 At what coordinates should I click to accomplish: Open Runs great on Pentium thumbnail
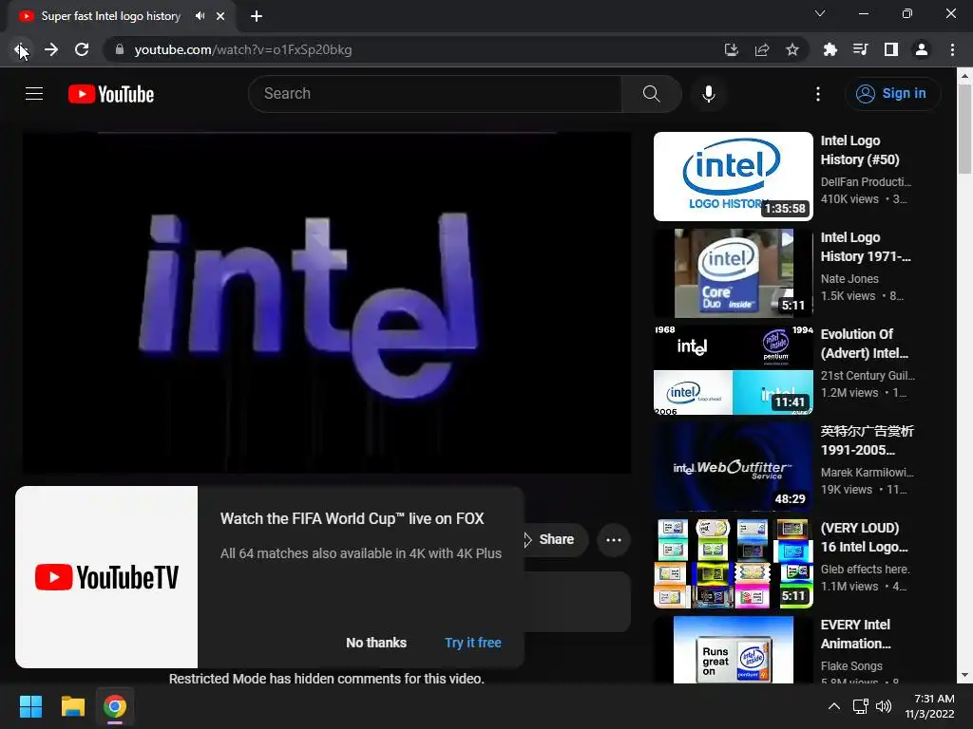(x=733, y=649)
